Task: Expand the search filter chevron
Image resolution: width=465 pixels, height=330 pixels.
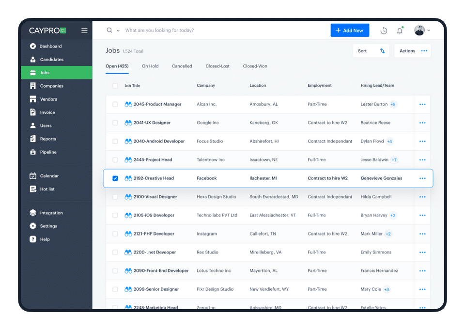Action: click(118, 31)
